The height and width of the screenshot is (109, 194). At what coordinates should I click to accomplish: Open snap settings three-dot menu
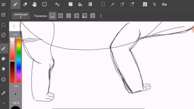101,16
